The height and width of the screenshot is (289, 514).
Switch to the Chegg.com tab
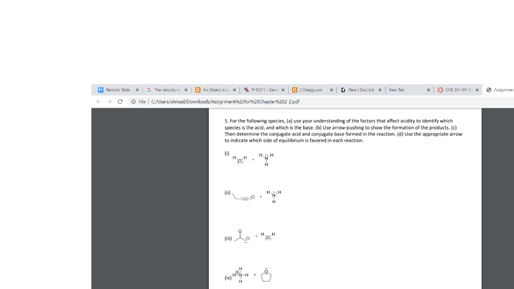click(x=311, y=90)
